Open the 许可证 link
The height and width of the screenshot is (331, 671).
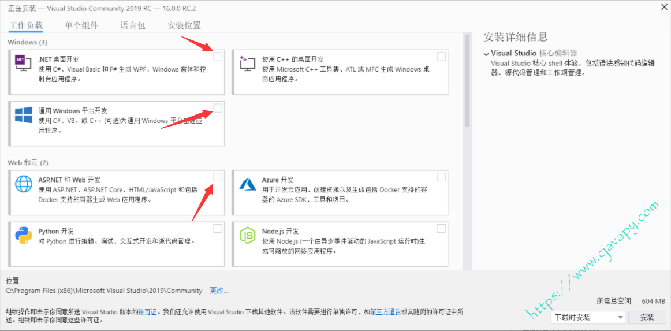click(147, 312)
